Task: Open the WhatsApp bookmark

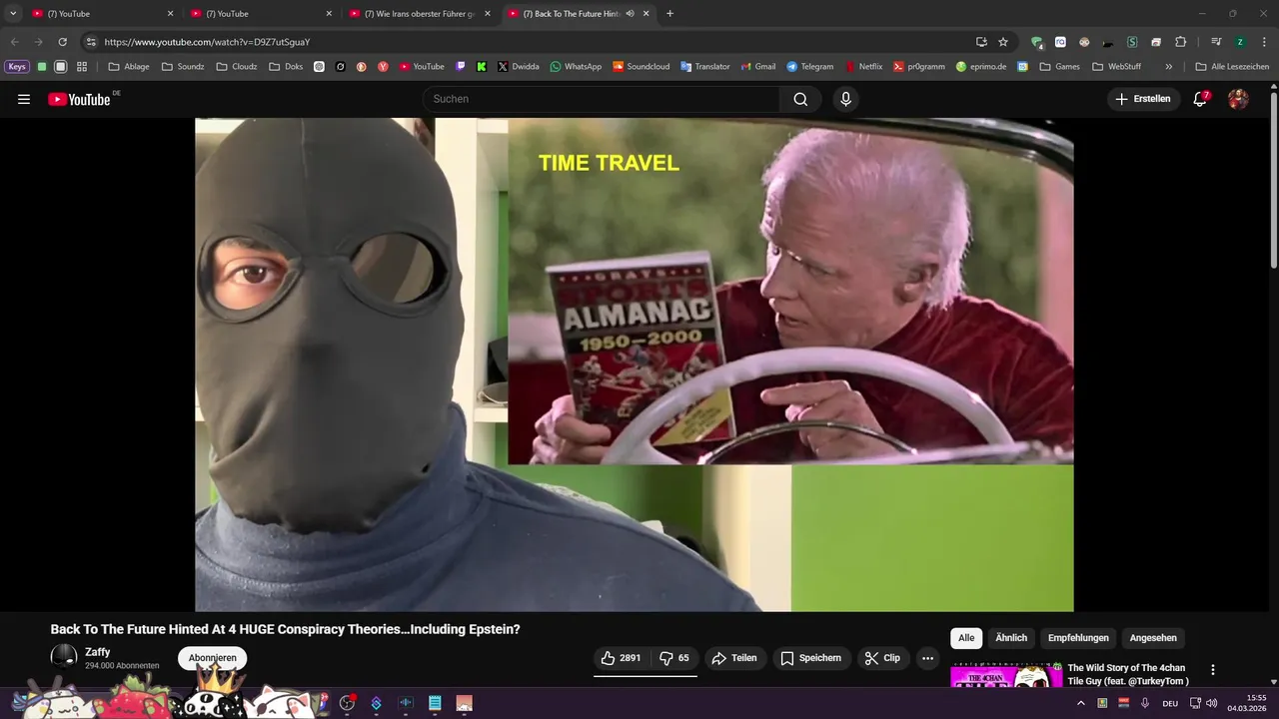Action: tap(576, 67)
